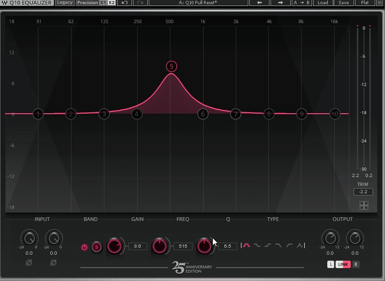Click the redo arrow icon
Image resolution: width=385 pixels, height=281 pixels.
(139, 3)
